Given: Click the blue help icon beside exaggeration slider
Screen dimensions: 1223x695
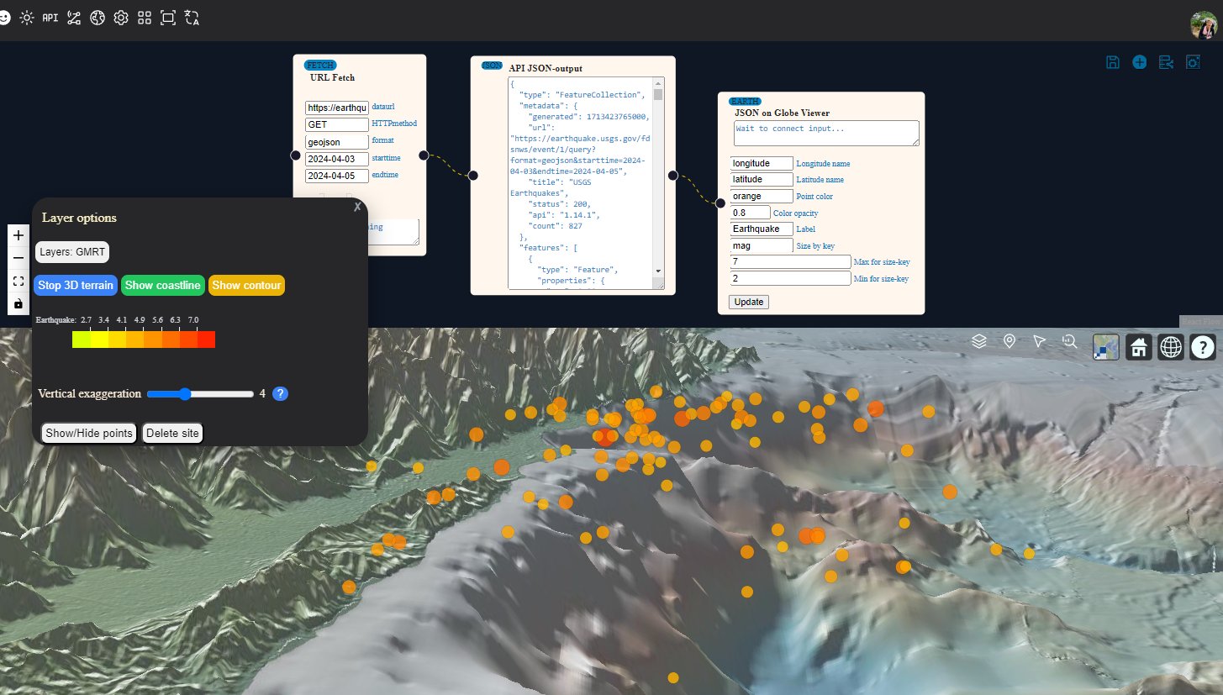Looking at the screenshot, I should 281,393.
